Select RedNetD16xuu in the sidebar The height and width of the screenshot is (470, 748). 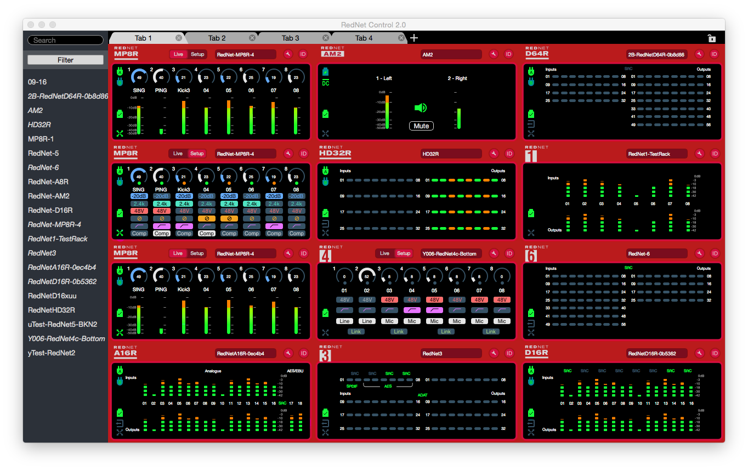tap(51, 296)
